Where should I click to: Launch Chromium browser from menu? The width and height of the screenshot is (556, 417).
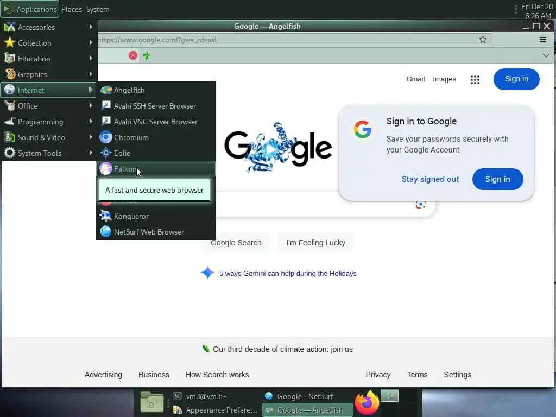pos(156,137)
